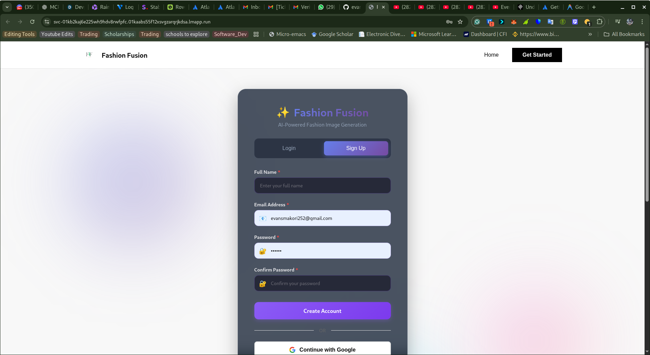Click the green circular dots extension icon
This screenshot has height=355, width=650.
point(563,22)
